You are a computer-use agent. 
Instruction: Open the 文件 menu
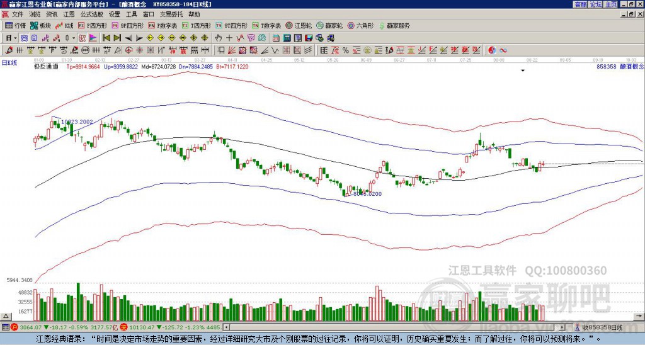(x=18, y=14)
